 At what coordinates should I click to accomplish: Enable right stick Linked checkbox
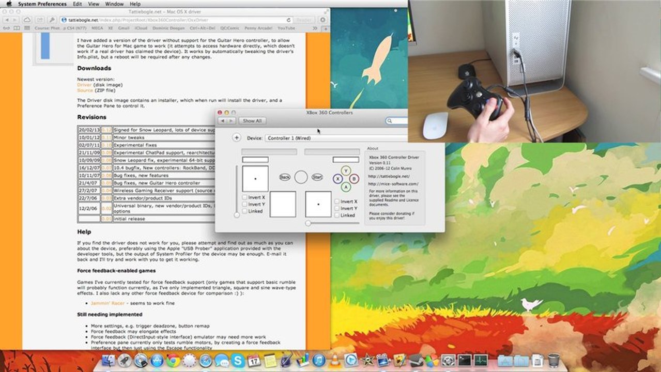(x=337, y=215)
